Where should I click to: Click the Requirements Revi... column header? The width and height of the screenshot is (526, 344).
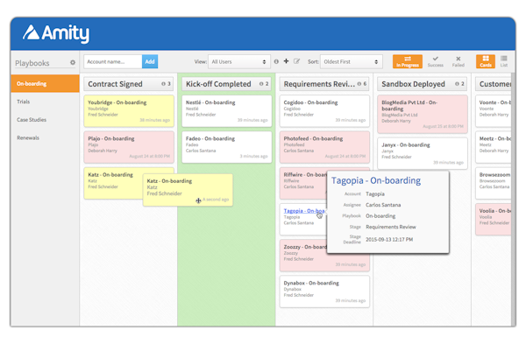[x=324, y=84]
